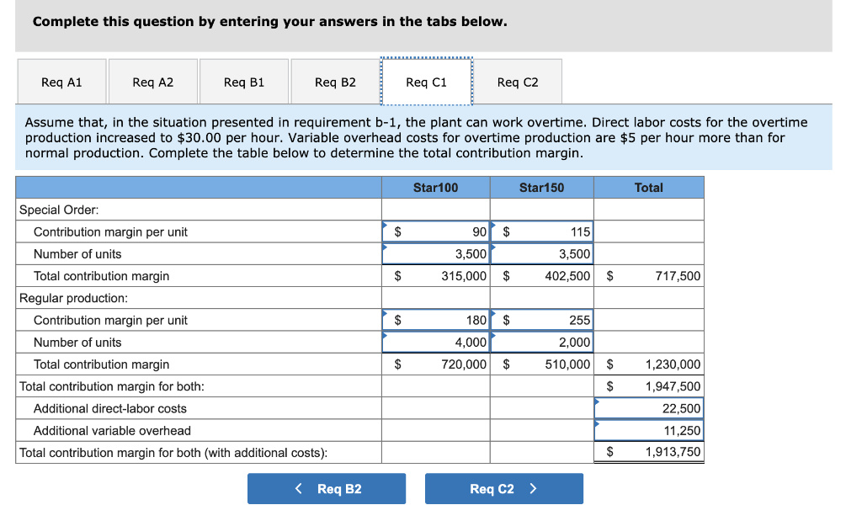Select the 315,000 Star100 total cell
The width and height of the screenshot is (862, 505).
(436, 276)
